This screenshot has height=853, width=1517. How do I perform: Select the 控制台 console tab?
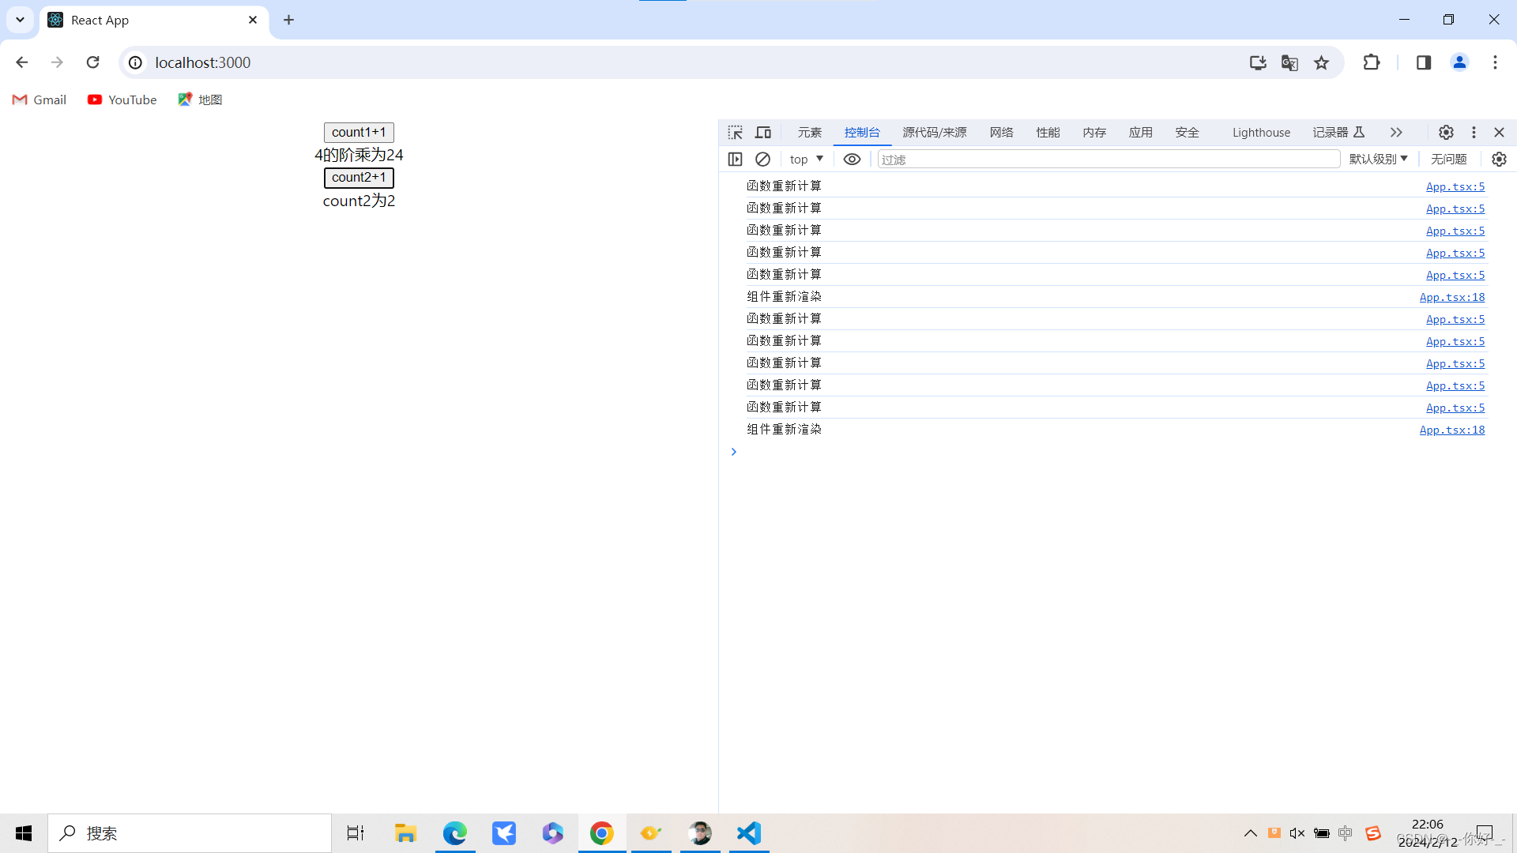point(860,132)
